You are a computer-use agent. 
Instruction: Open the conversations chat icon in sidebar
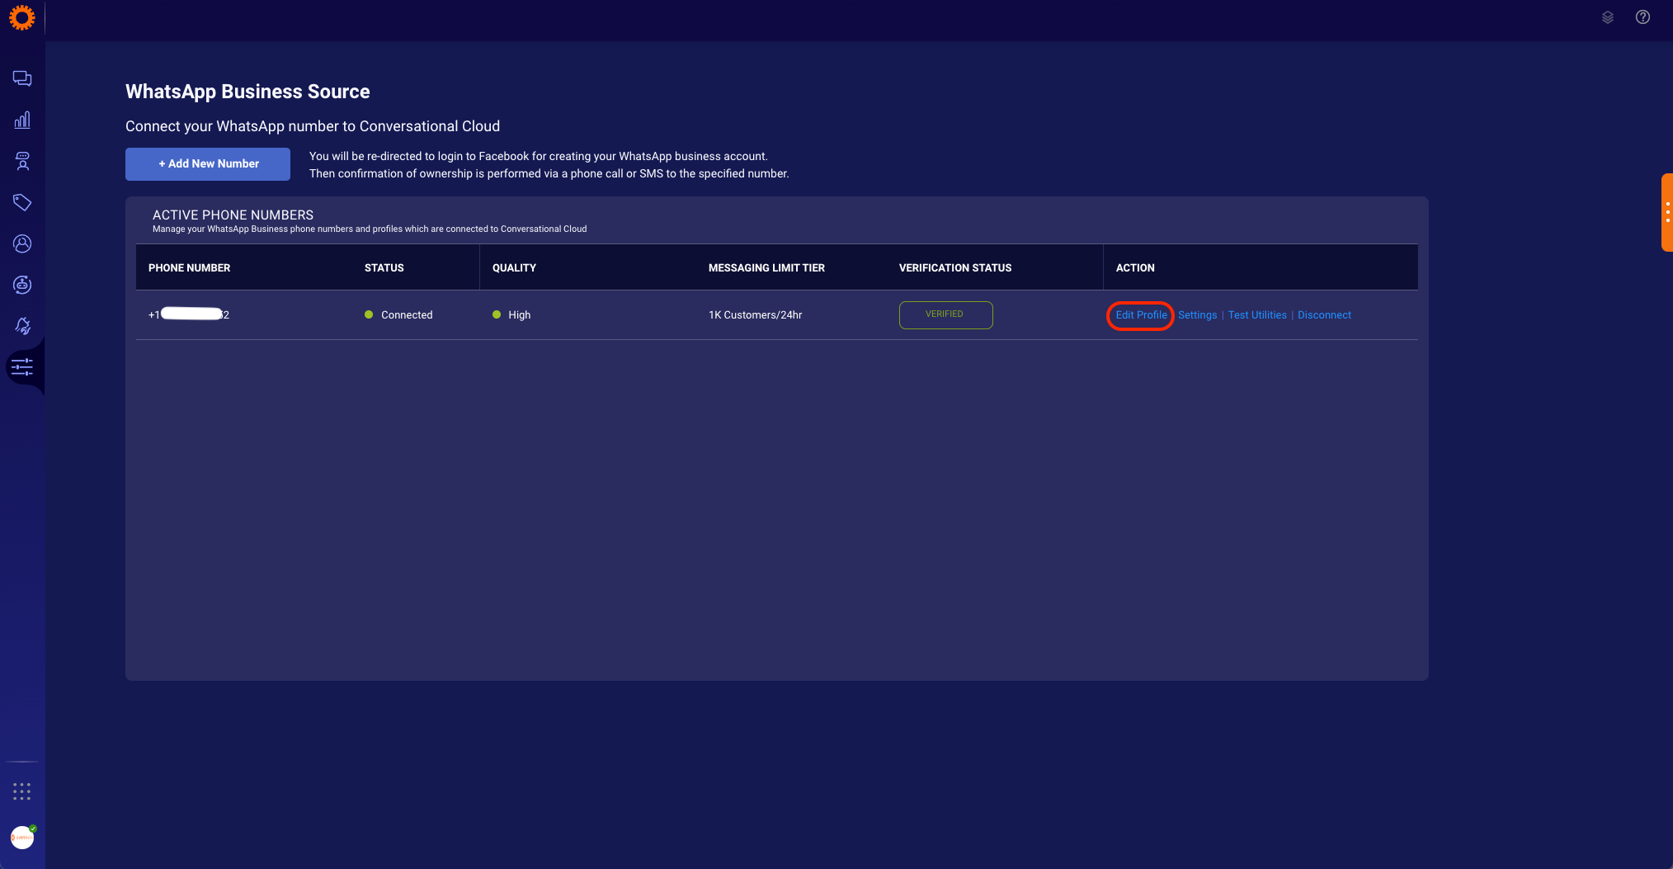pos(22,78)
